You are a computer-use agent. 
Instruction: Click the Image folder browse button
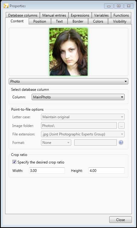(121, 126)
